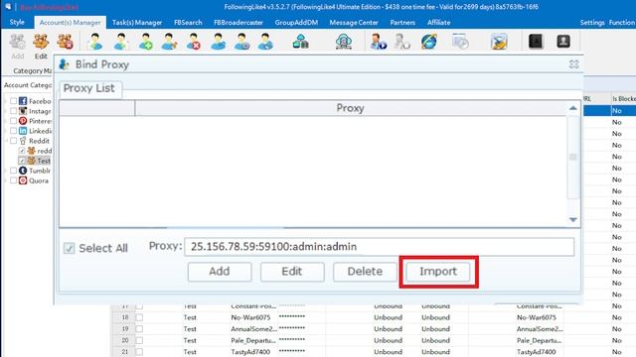This screenshot has height=357, width=636.
Task: Check the Reddit category checkbox
Action: coord(13,141)
